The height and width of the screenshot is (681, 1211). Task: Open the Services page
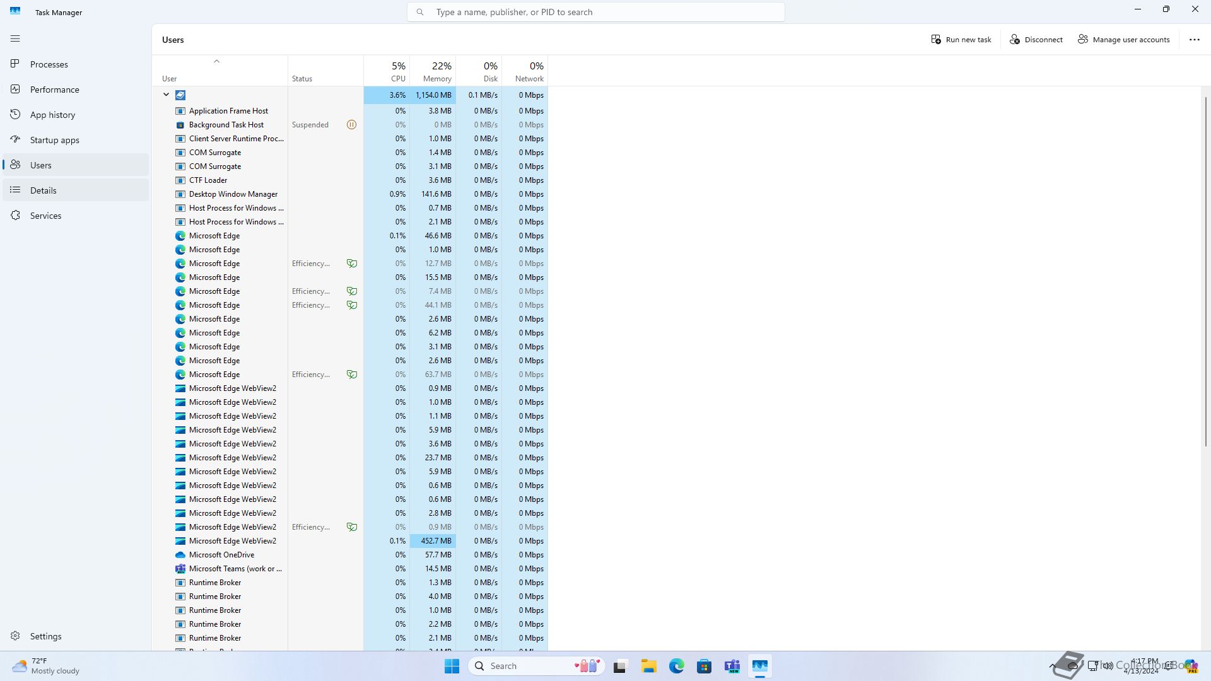76,216
